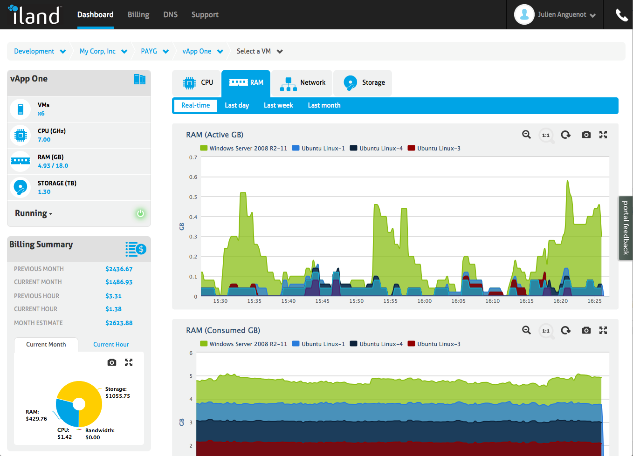Click the vApp One servers icon

[x=139, y=79]
